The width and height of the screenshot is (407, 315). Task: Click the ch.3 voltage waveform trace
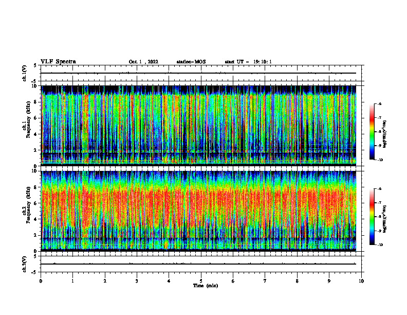(198, 264)
